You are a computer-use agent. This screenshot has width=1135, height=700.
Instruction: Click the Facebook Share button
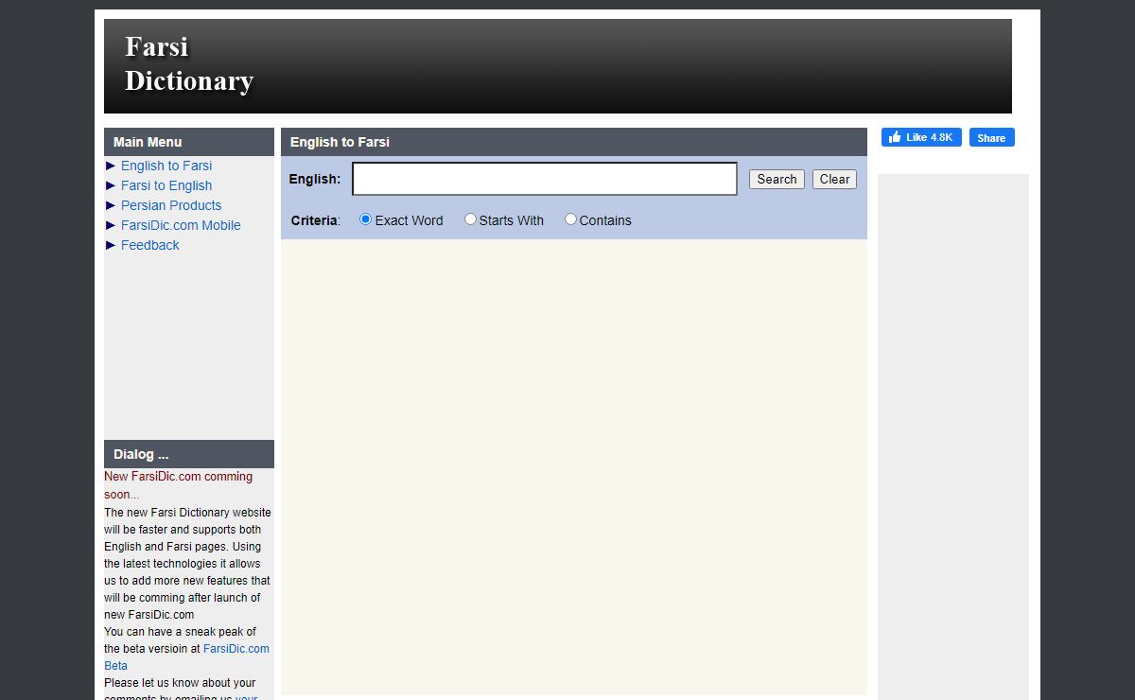click(991, 137)
